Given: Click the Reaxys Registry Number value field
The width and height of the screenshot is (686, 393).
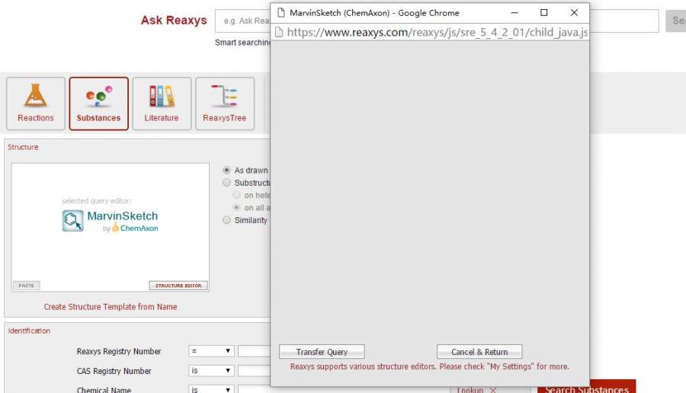Looking at the screenshot, I should coord(254,351).
